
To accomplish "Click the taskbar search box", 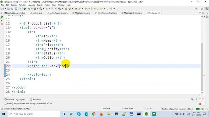I will (x=34, y=114).
